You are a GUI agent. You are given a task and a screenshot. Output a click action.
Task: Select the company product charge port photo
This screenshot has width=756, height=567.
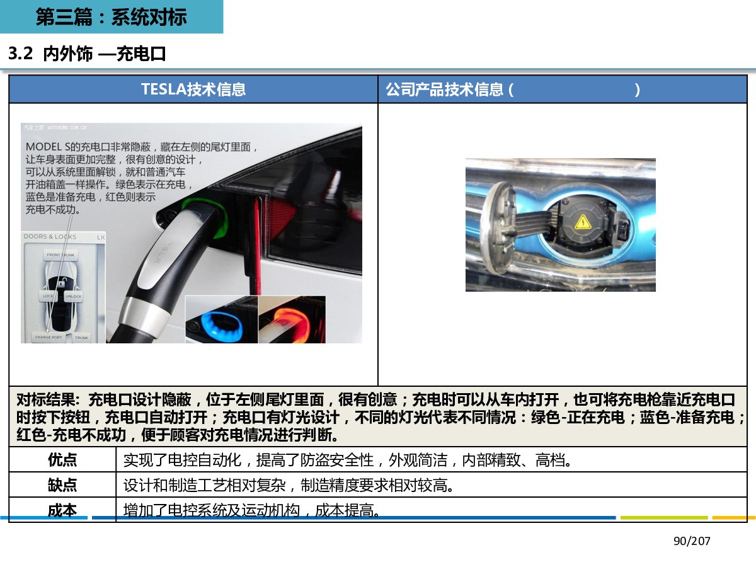pos(561,225)
